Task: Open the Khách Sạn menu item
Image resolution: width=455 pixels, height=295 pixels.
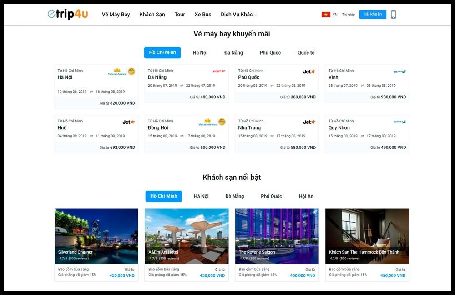Action: (x=152, y=15)
